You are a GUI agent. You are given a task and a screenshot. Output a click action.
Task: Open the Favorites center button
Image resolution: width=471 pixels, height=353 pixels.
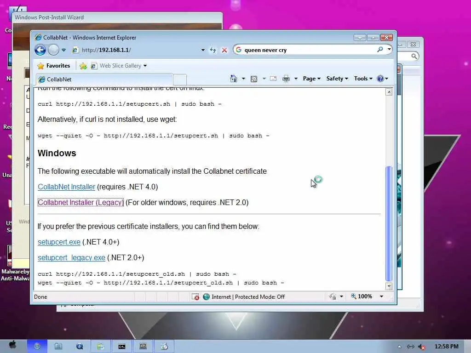(53, 66)
